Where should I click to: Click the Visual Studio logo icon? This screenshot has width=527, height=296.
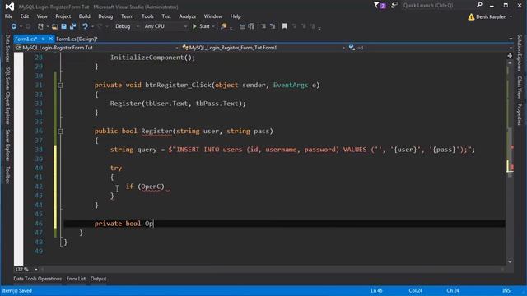[x=10, y=7]
